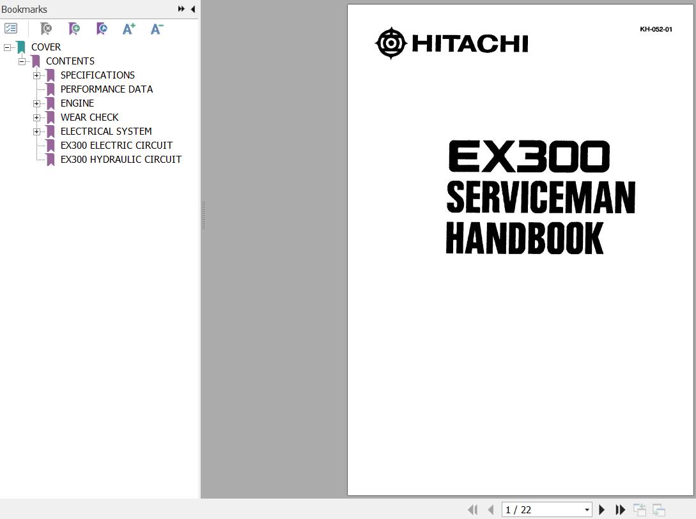Collapse the Bookmarks panel
The image size is (696, 519).
(x=193, y=9)
